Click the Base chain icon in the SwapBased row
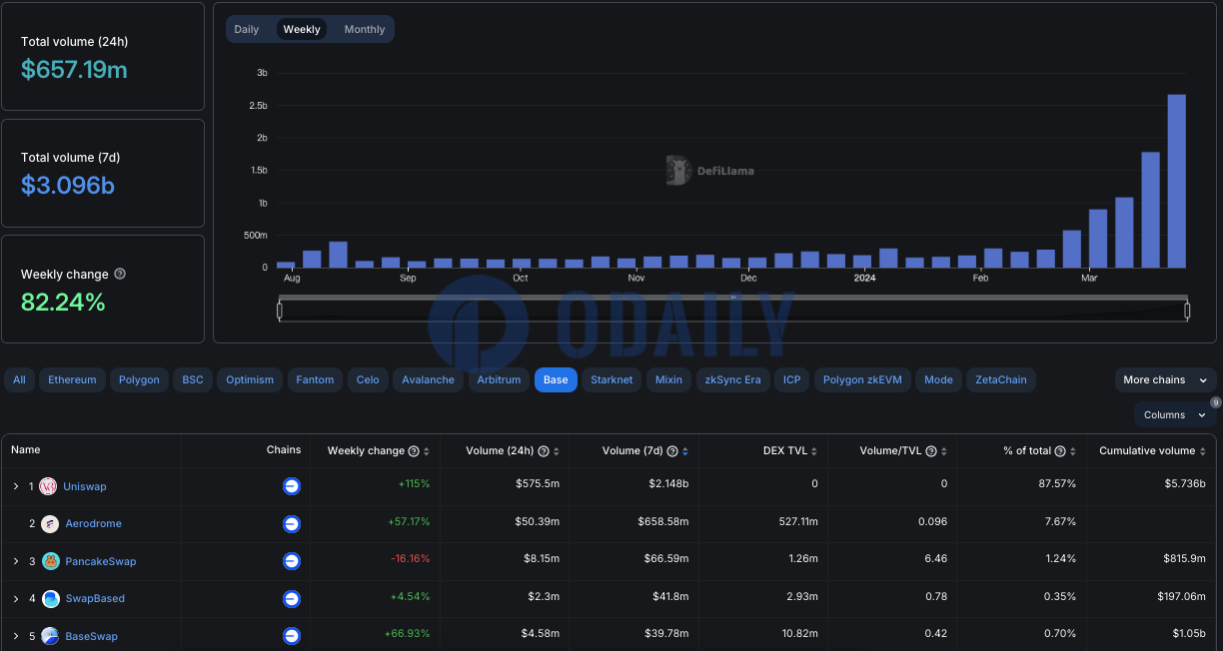 point(292,598)
